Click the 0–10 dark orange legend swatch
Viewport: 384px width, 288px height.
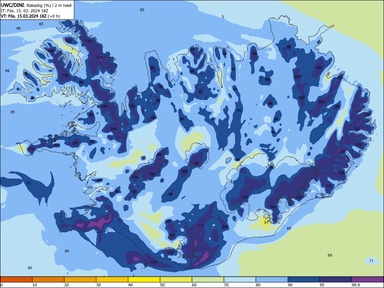(16, 280)
